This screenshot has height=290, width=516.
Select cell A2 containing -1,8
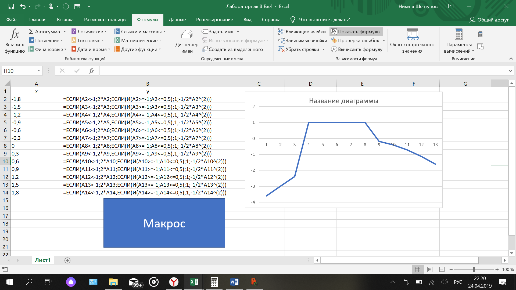[36, 99]
